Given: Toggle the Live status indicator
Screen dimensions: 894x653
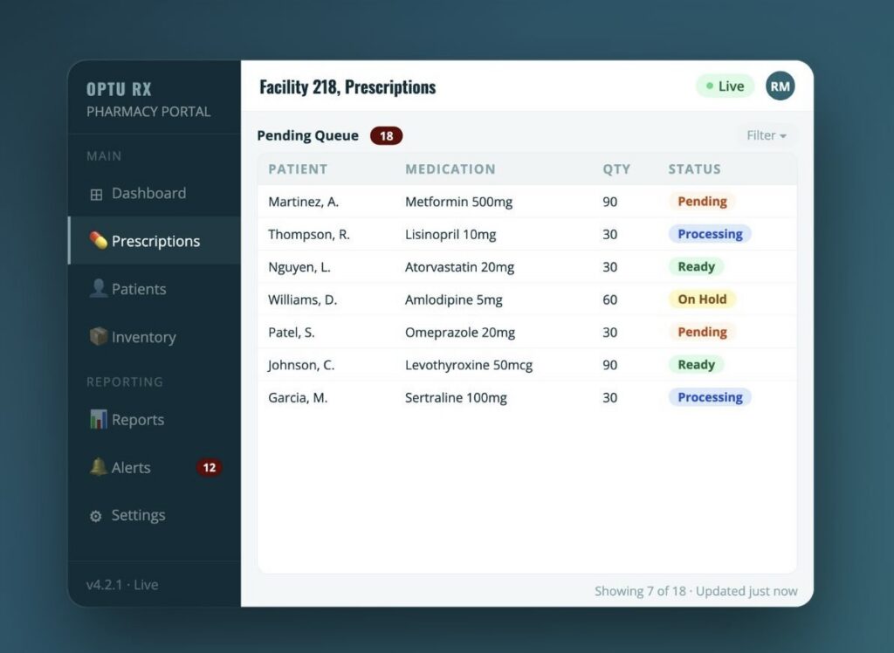Looking at the screenshot, I should point(726,86).
